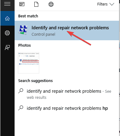The image size is (120, 136).
Task: Click magnifier icon beside the hp suggestion
Action: pos(21,108)
